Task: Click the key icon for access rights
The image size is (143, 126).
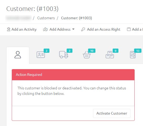Action: click(x=83, y=29)
